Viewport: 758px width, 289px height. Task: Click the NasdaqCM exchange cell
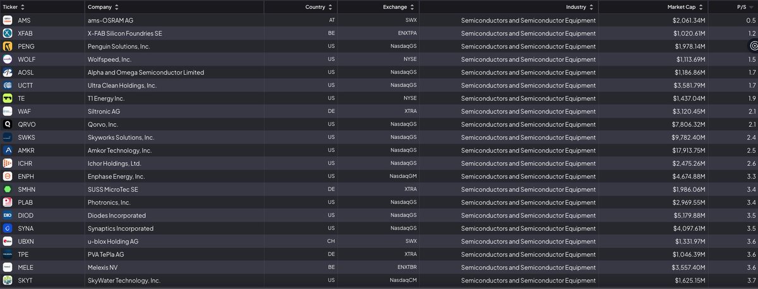(x=403, y=280)
